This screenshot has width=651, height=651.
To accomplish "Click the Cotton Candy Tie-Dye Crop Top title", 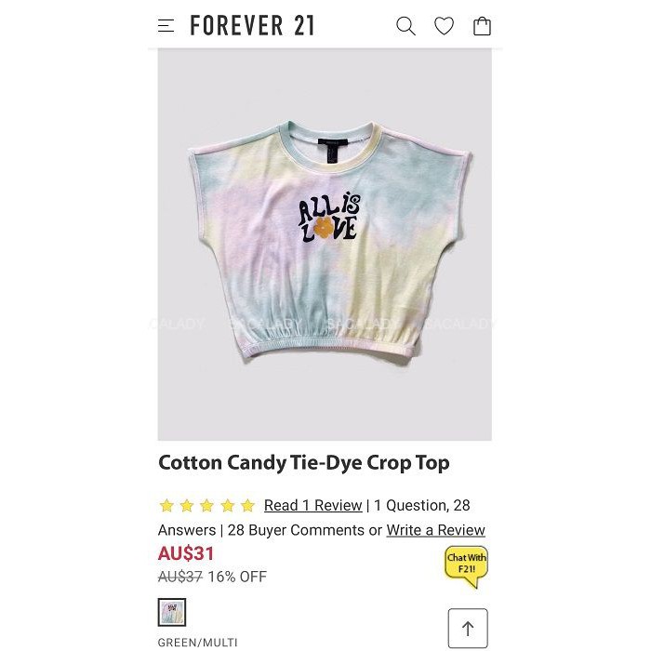I will tap(304, 463).
